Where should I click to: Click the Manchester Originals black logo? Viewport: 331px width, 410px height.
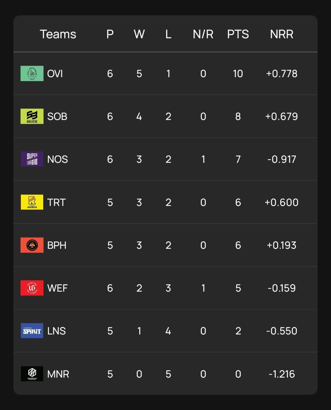(32, 374)
